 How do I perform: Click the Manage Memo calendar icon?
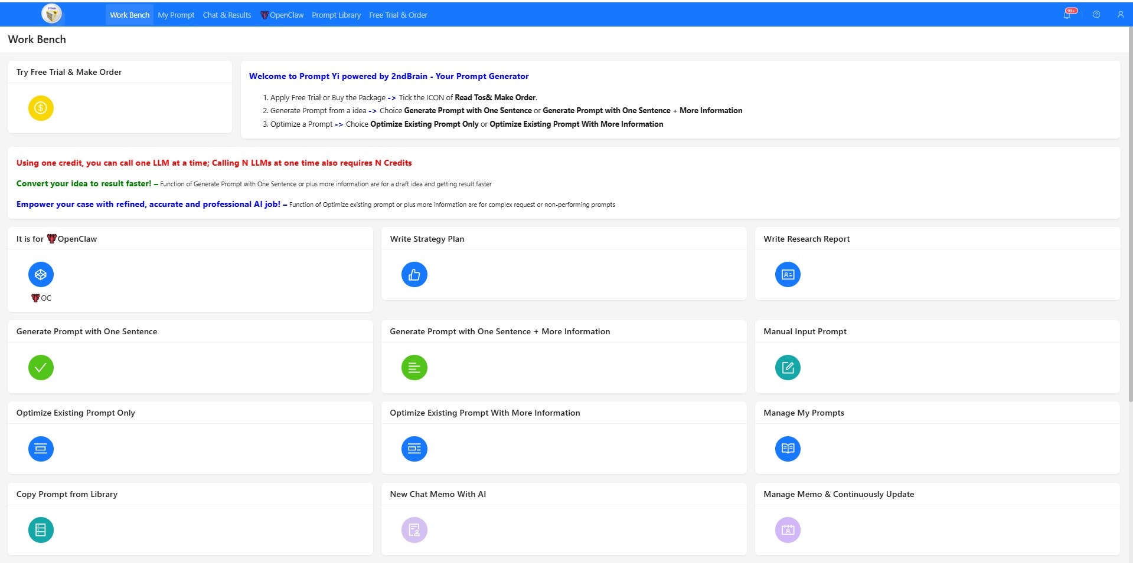pos(787,529)
